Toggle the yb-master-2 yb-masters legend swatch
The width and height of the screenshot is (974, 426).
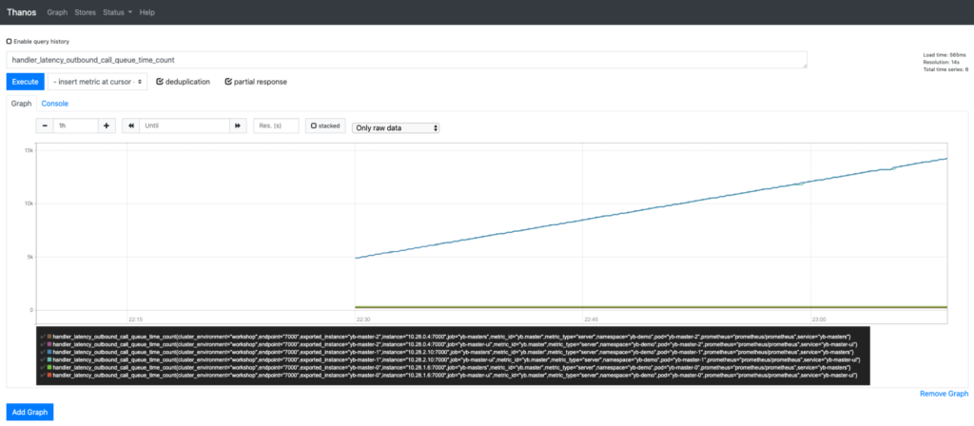coord(49,336)
